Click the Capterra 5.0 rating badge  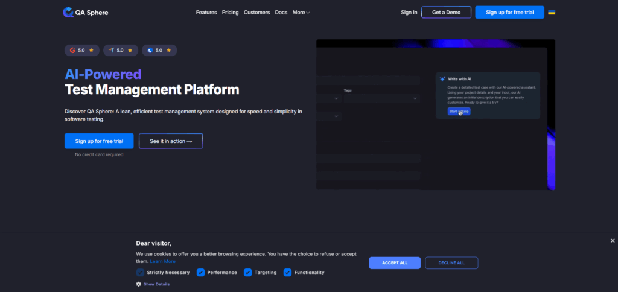(121, 51)
